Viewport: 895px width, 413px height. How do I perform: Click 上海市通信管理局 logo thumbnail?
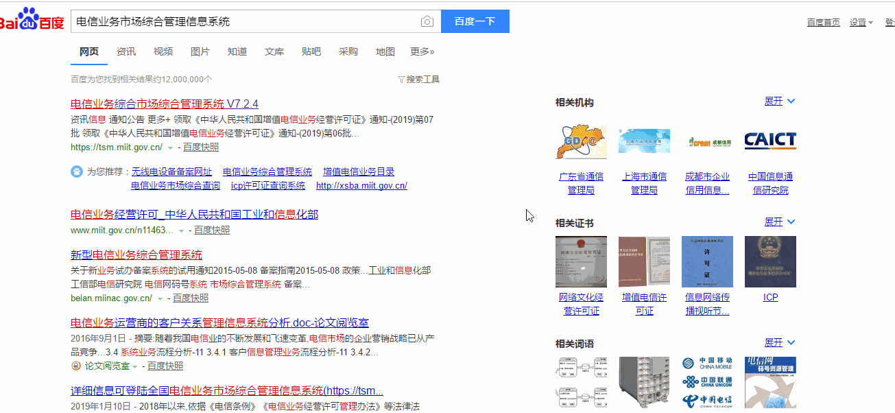coord(644,141)
